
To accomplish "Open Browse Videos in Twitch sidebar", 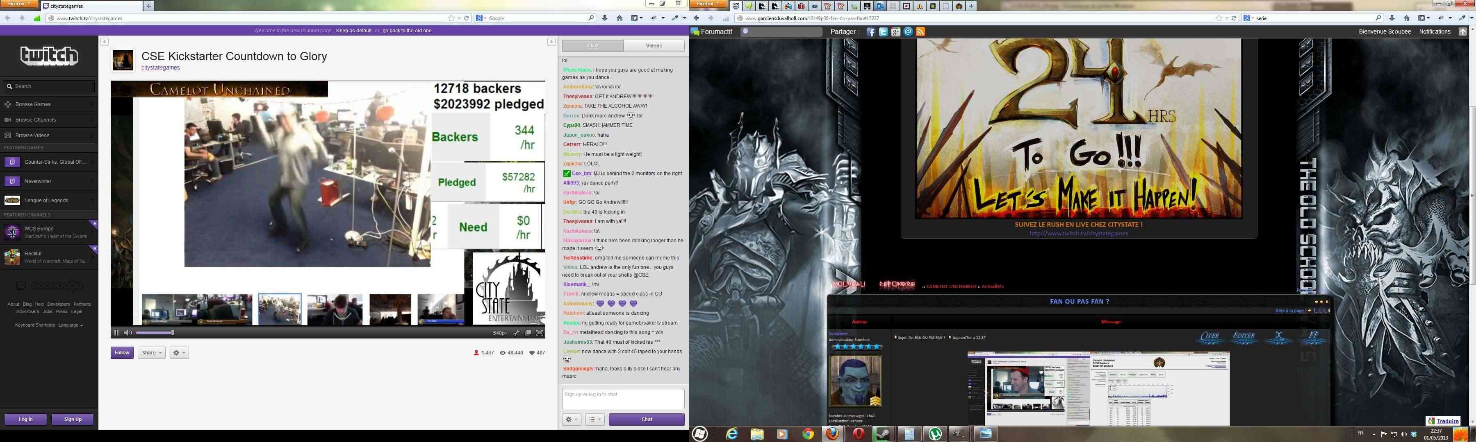I will pos(49,135).
